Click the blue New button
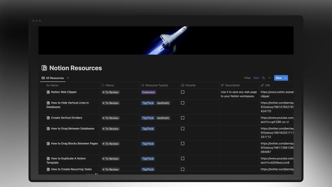The height and width of the screenshot is (187, 332). 278,78
